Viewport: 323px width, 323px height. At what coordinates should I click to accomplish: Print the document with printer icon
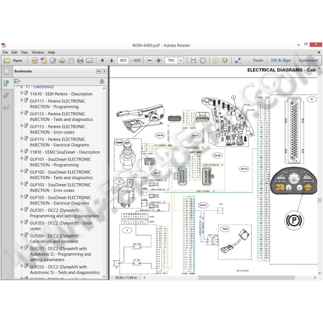pos(80,60)
